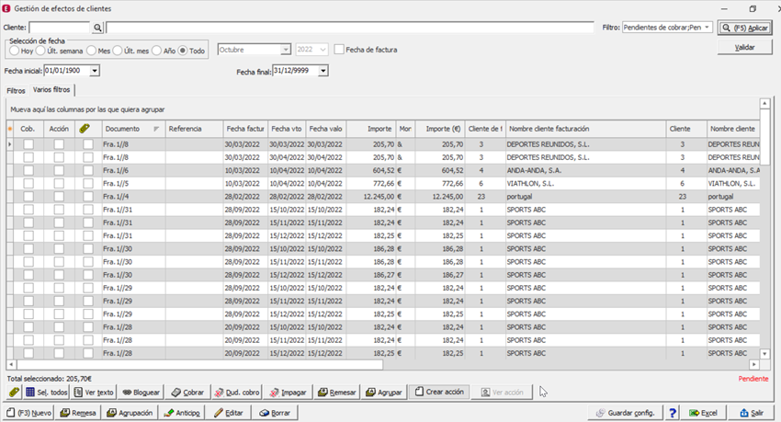Check Cob. box for Fra. 1//6 row
The height and width of the screenshot is (422, 781).
tap(28, 170)
